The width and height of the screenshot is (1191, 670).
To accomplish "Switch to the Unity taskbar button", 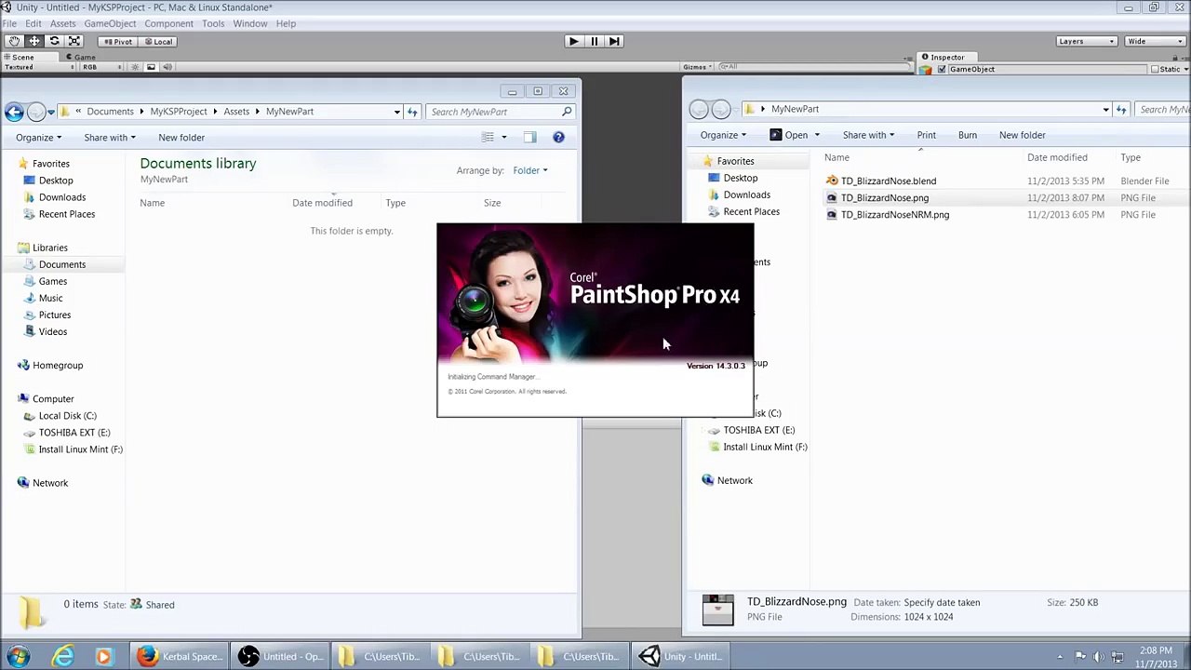I will click(680, 656).
